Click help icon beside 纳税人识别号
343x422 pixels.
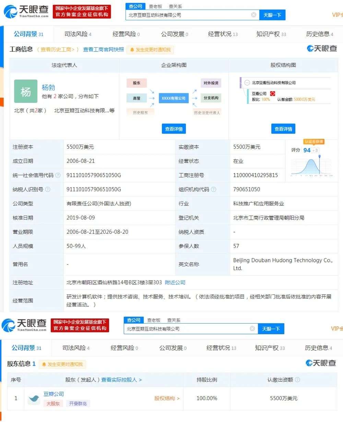click(x=47, y=189)
